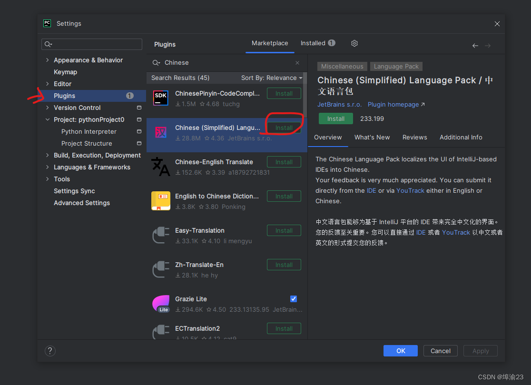Cancel the Settings dialog

tap(440, 351)
